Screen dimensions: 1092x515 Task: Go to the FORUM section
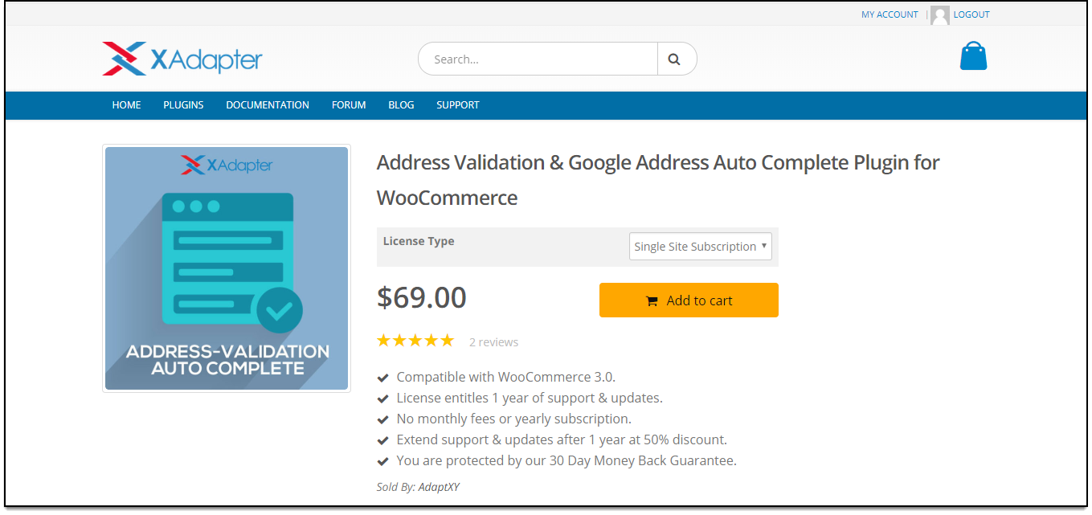(x=348, y=104)
